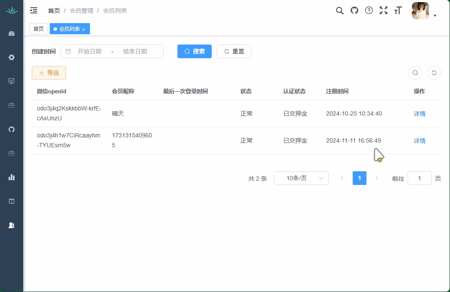Image resolution: width=450 pixels, height=292 pixels.
Task: Expand the avatar dropdown caret
Action: 435,15
